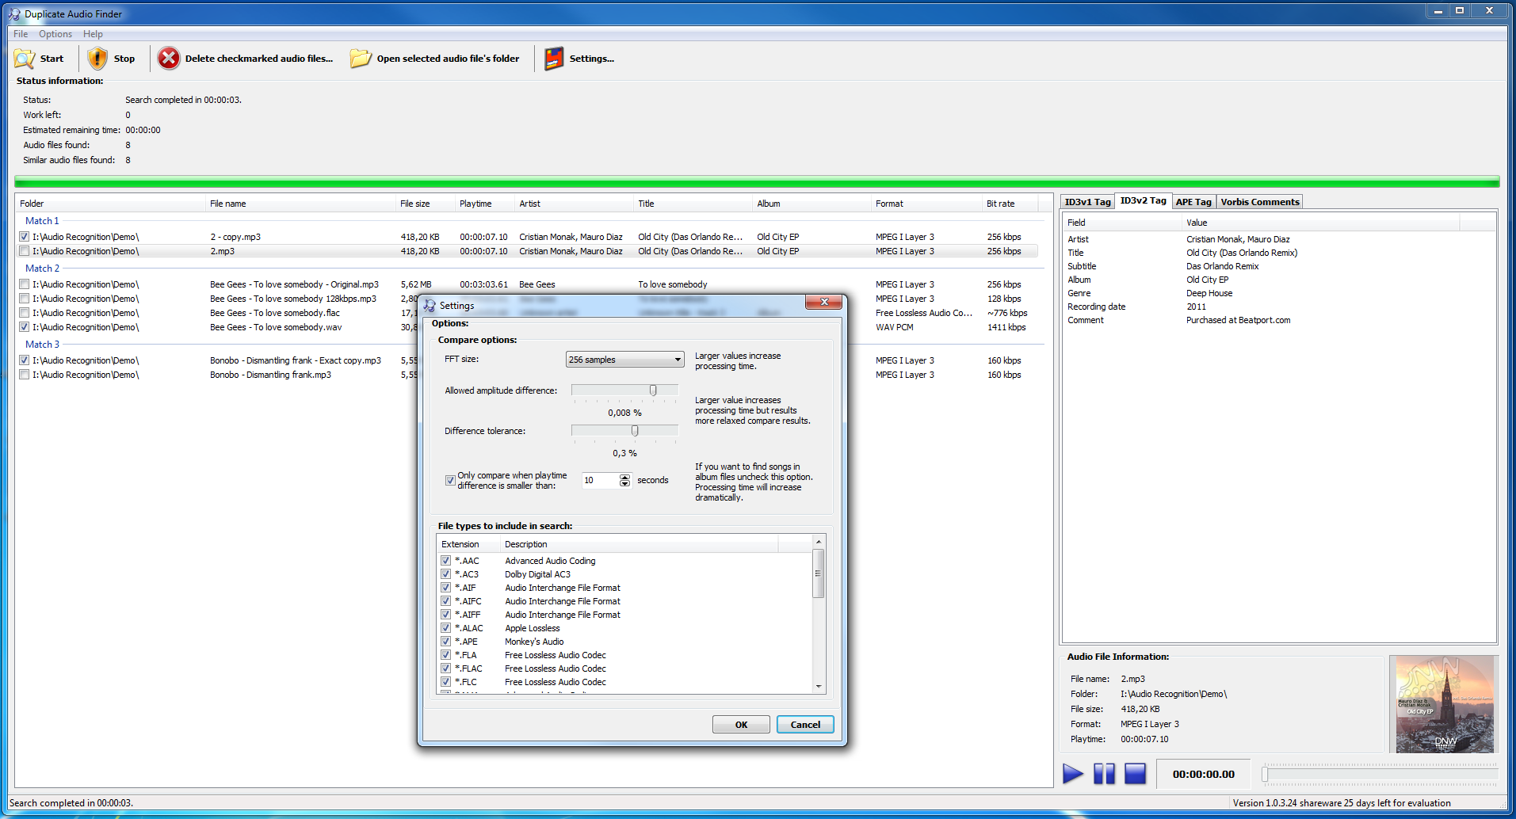Expand the FFT size dropdown
Image resolution: width=1516 pixels, height=819 pixels.
coord(678,360)
